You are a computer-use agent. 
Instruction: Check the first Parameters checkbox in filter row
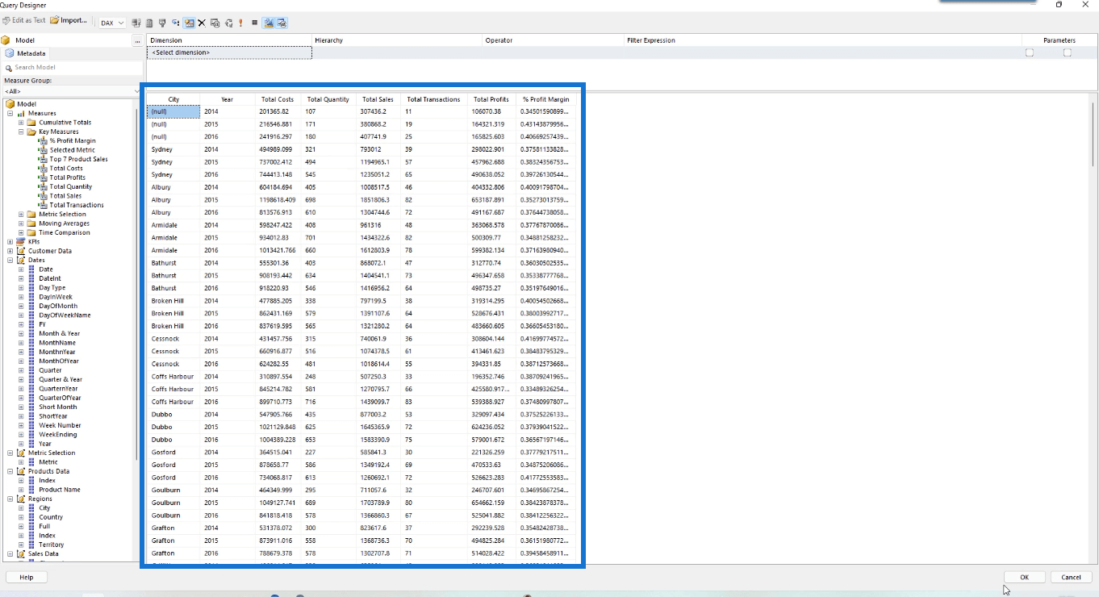1030,52
